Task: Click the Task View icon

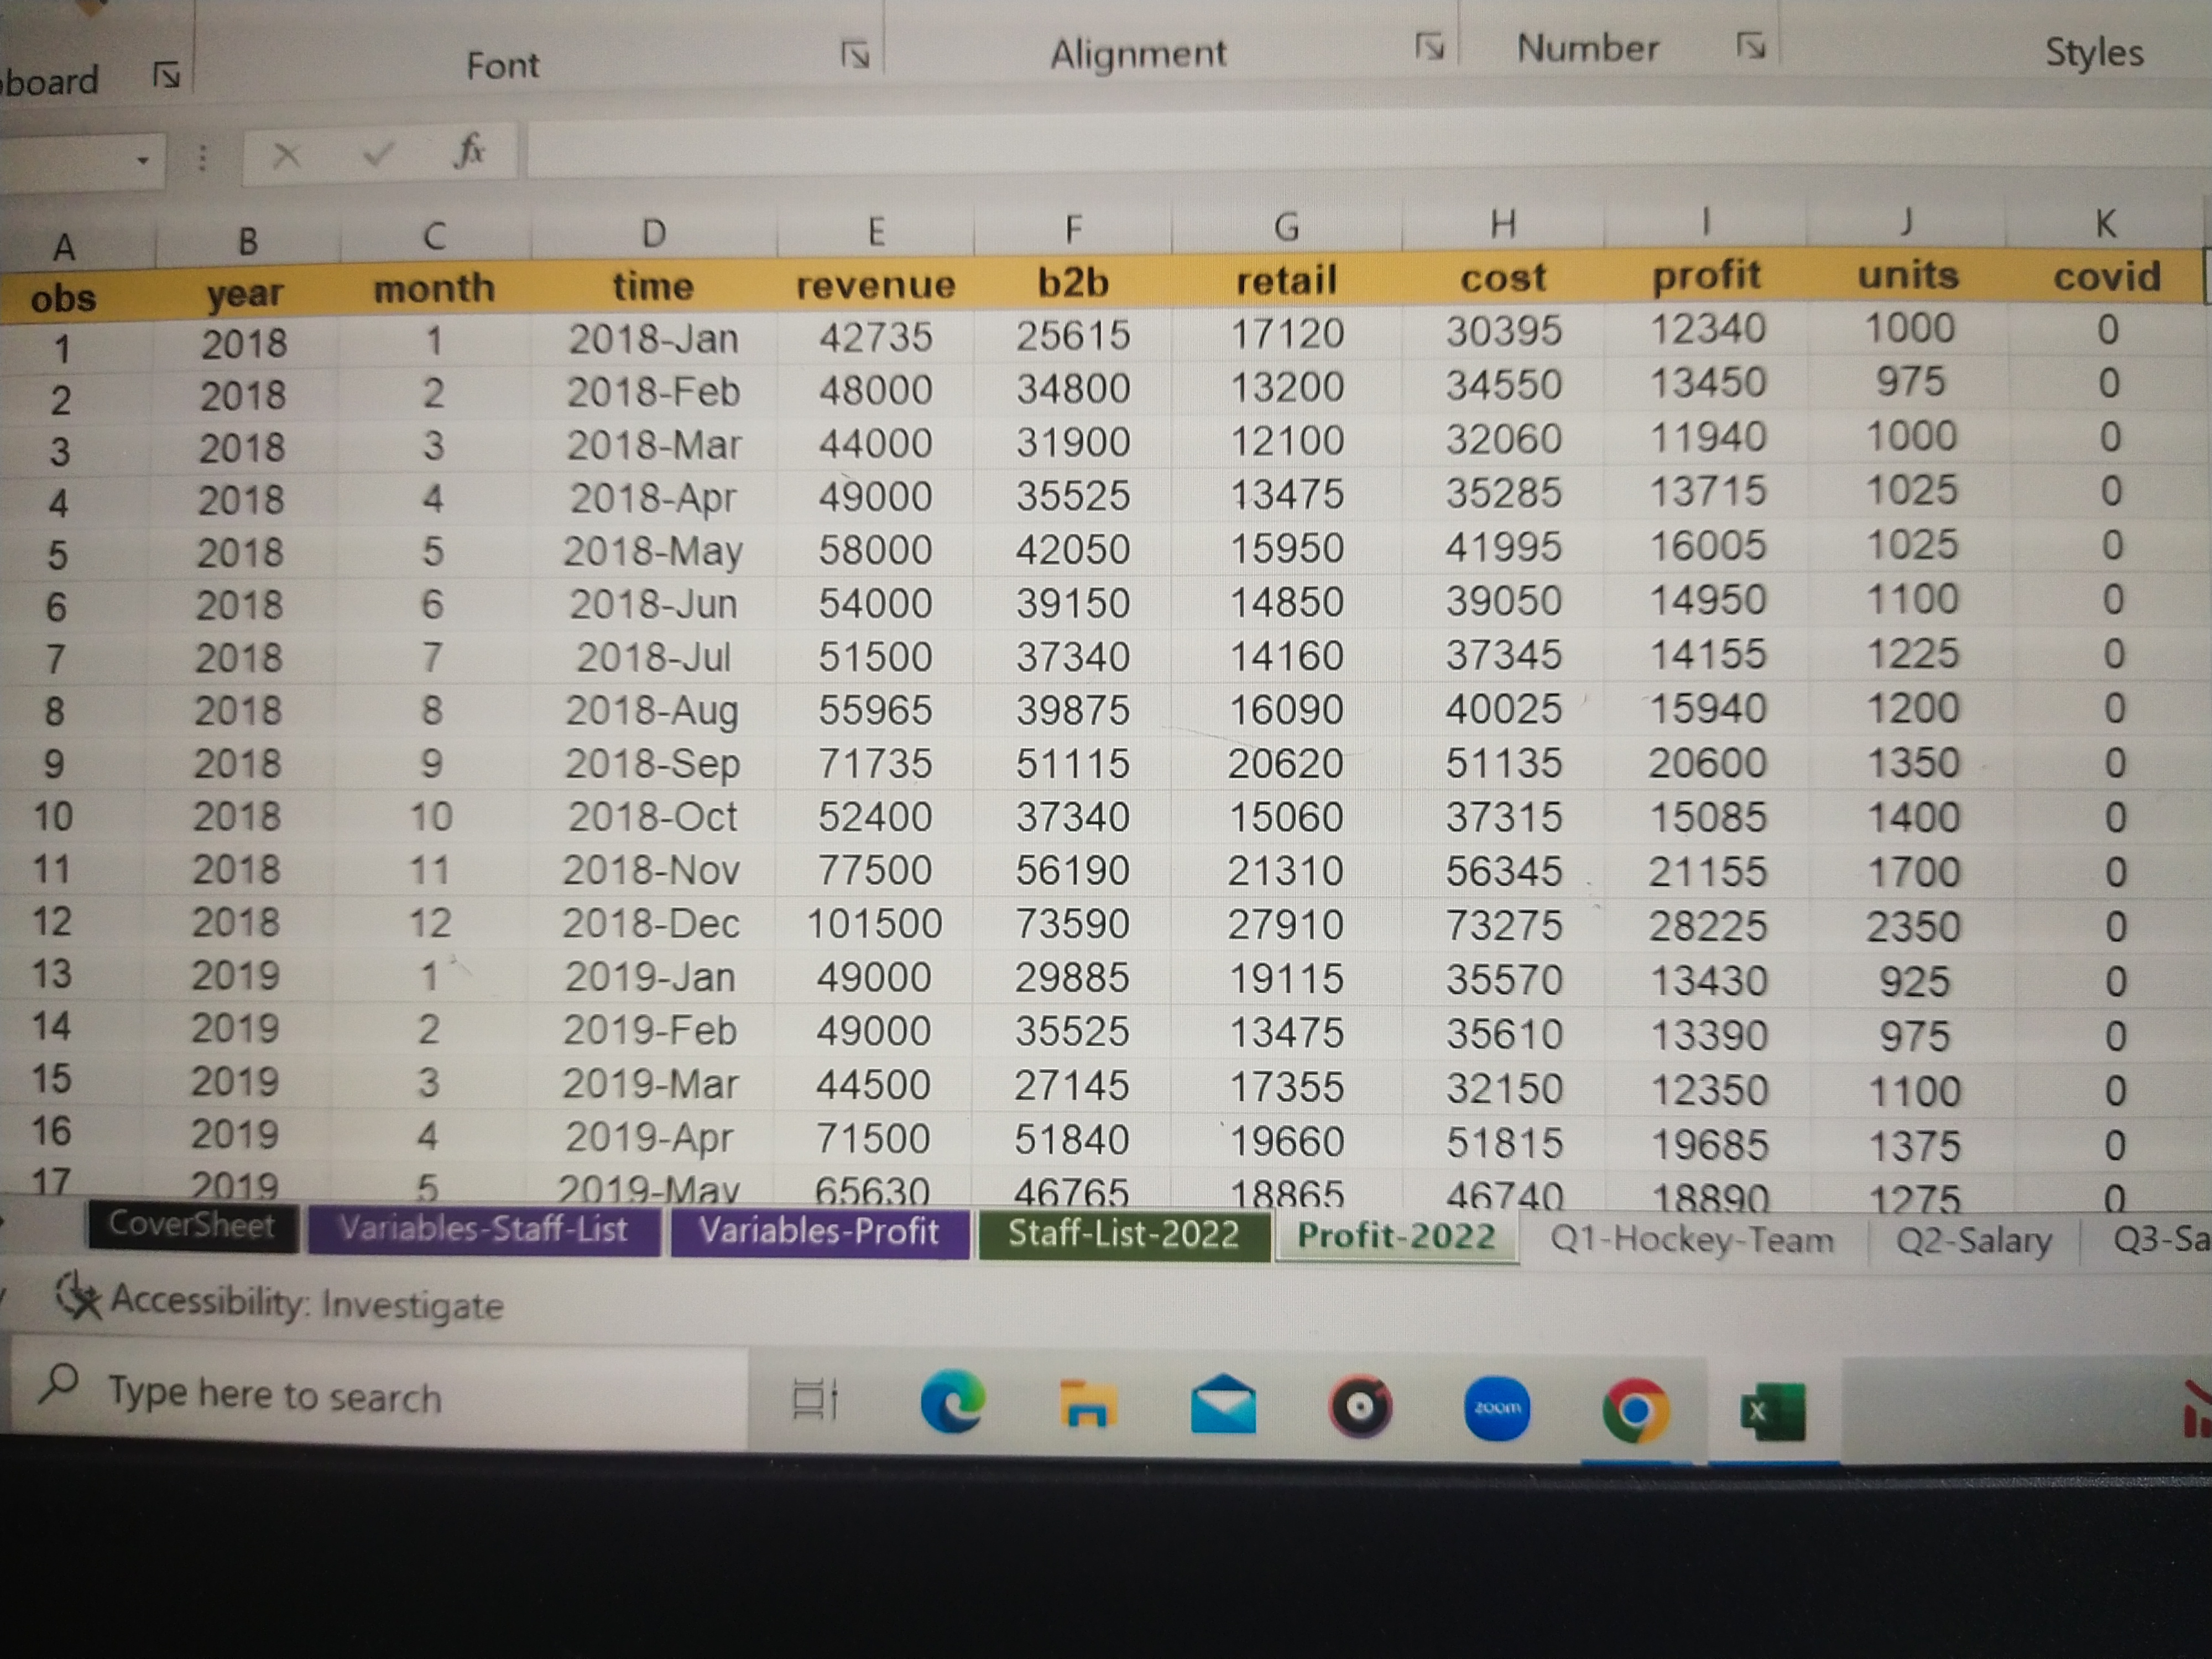Action: [x=814, y=1399]
